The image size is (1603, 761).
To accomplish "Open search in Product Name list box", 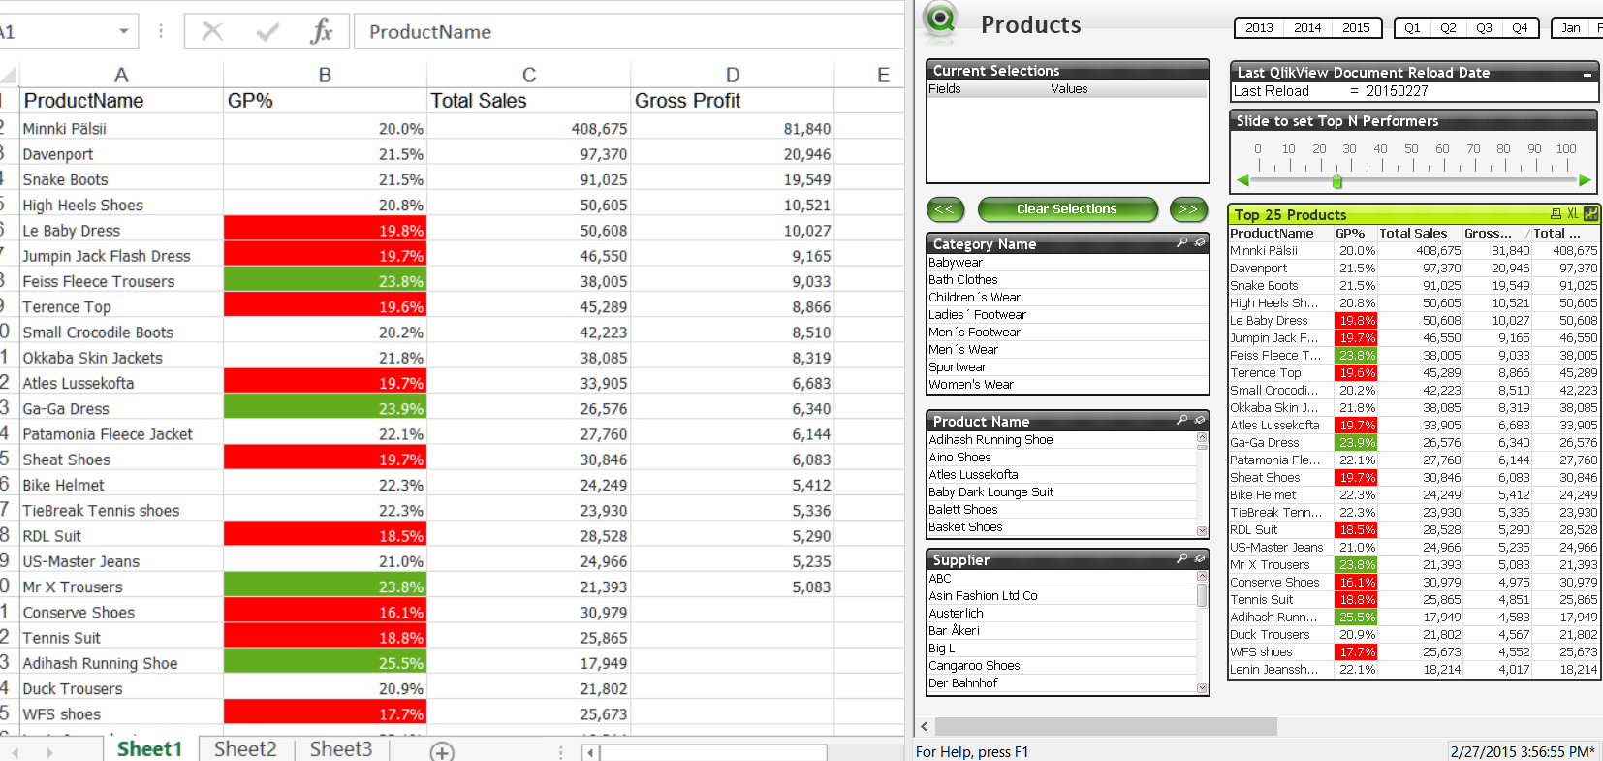I will pos(1181,421).
